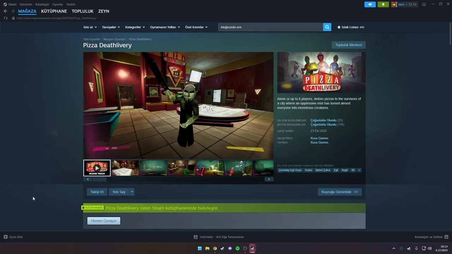Open Steam news via the megaphone icon
The image size is (452, 254).
370,4
